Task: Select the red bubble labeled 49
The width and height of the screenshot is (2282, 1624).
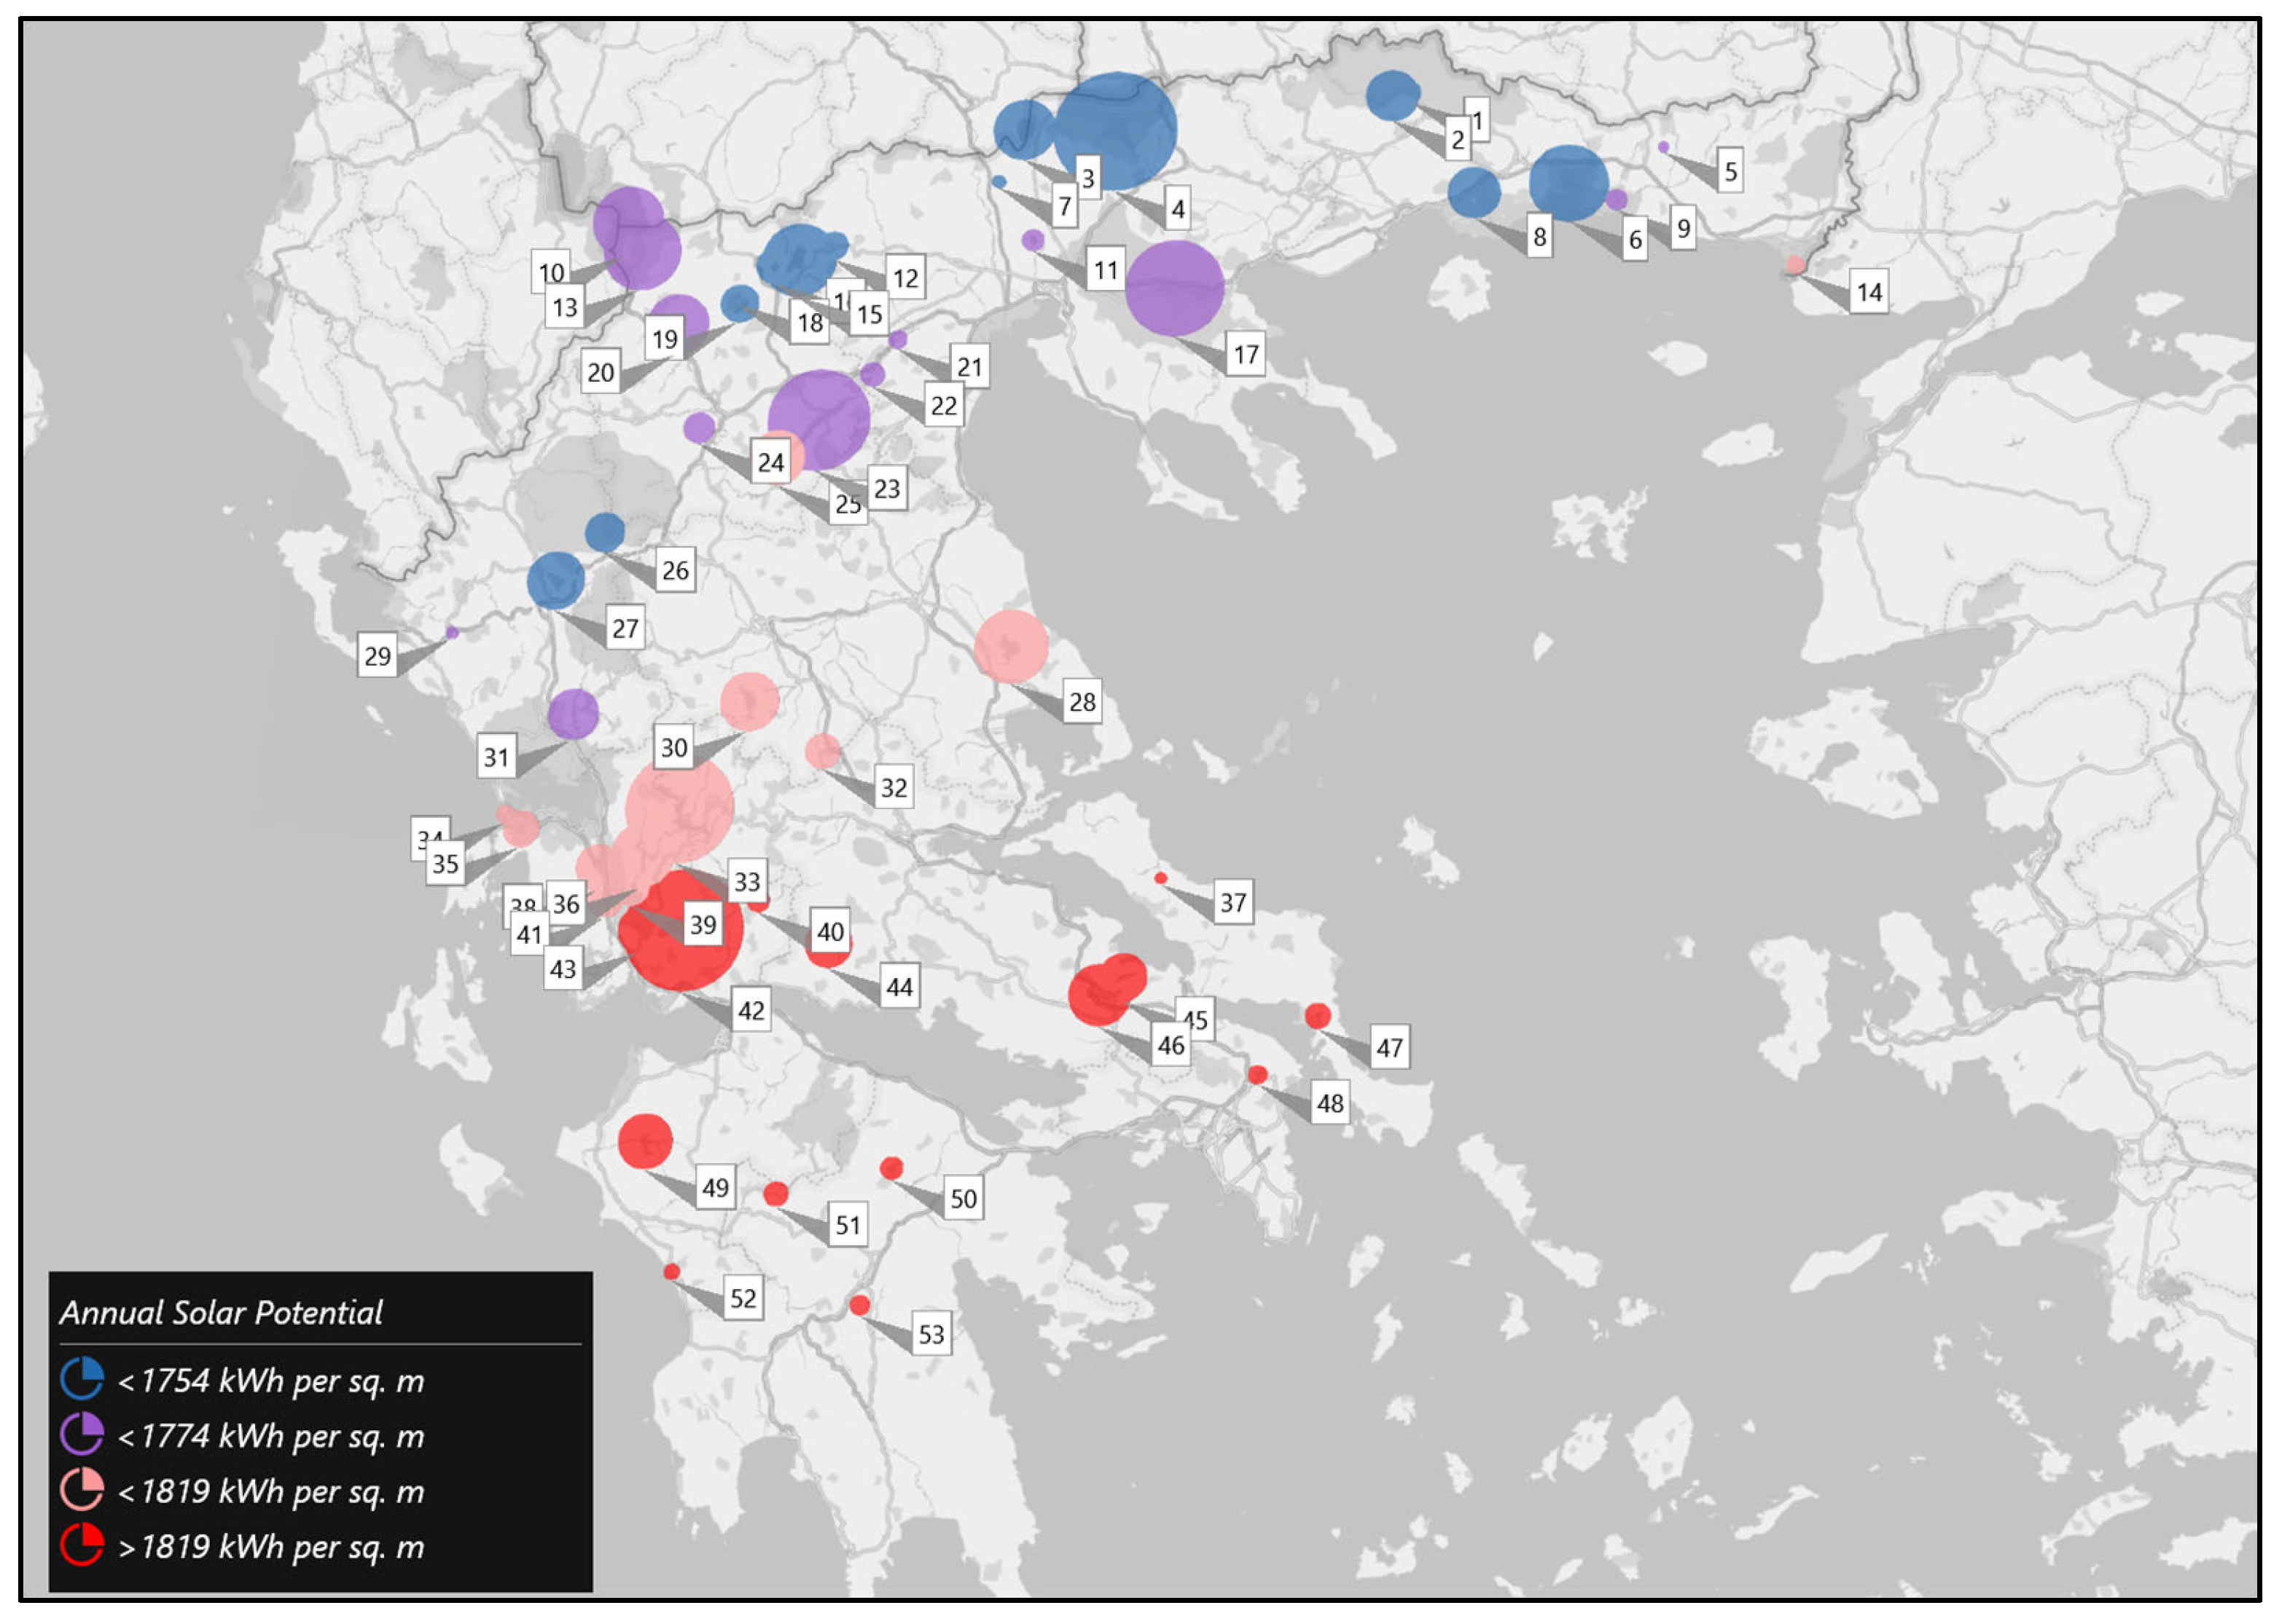Action: (x=646, y=1141)
